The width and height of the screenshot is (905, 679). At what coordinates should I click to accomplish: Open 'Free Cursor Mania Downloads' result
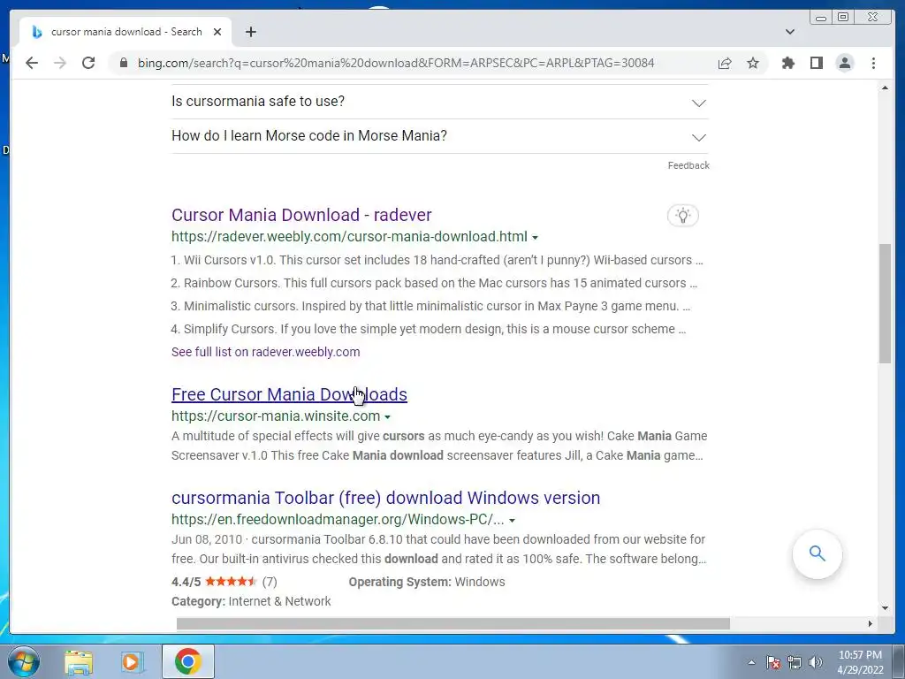[289, 394]
